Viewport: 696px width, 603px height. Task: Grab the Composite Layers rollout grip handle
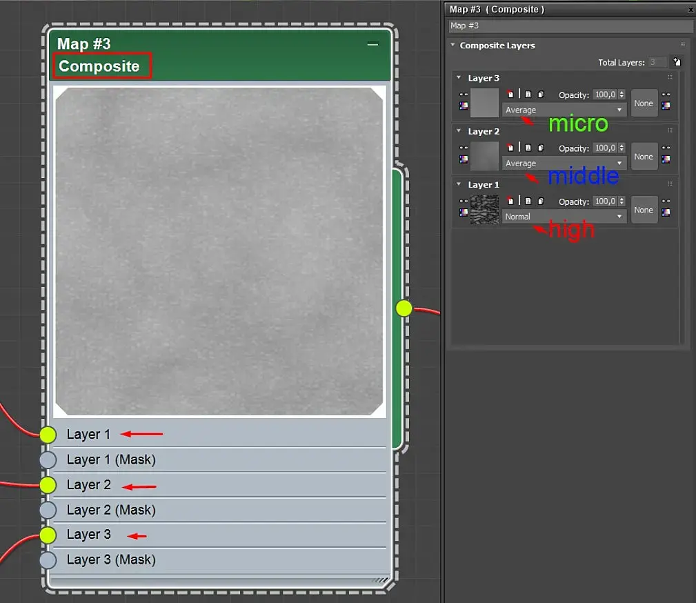(683, 44)
